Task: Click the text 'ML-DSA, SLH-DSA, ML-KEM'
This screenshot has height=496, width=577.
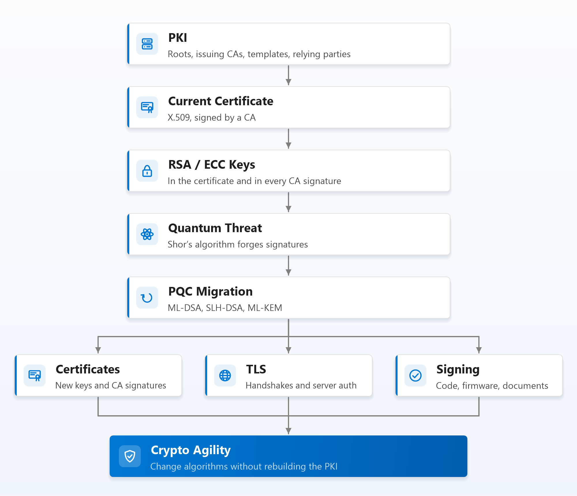Action: pyautogui.click(x=225, y=308)
